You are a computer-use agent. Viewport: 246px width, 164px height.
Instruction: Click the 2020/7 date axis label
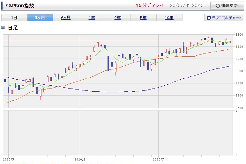pyautogui.click(x=158, y=160)
